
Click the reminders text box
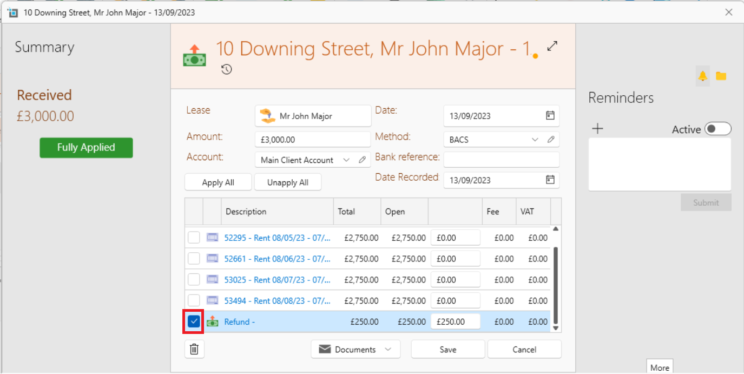660,164
